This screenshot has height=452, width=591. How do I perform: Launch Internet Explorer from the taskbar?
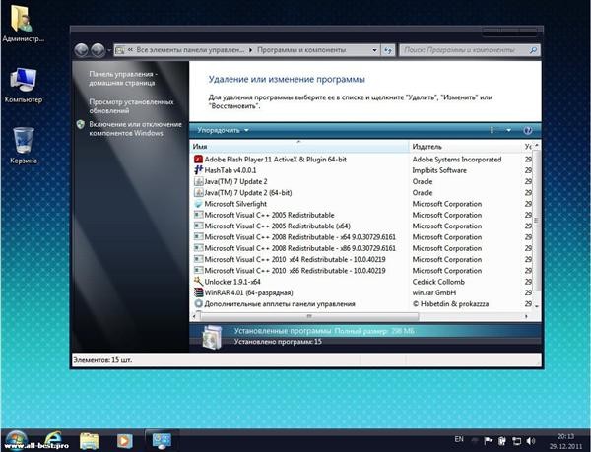[53, 440]
